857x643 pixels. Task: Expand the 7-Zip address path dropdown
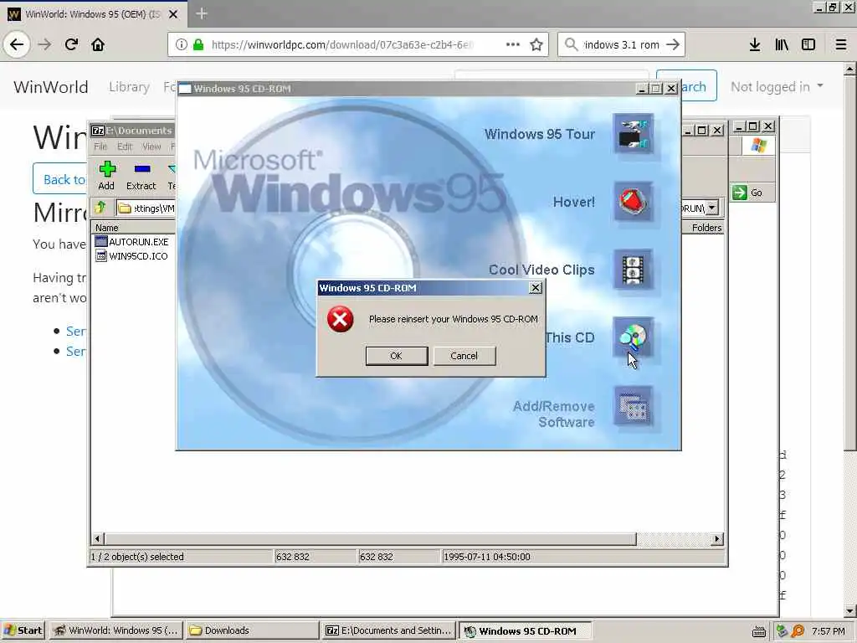pyautogui.click(x=711, y=208)
